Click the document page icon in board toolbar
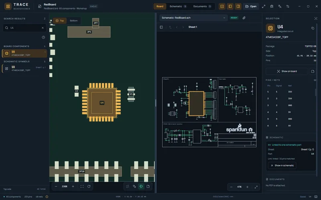 coord(148,186)
